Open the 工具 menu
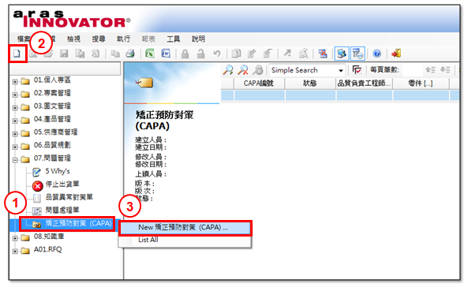The image size is (468, 287). (173, 39)
